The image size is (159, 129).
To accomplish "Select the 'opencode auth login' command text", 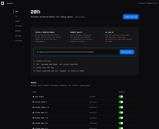I will 49,64.
